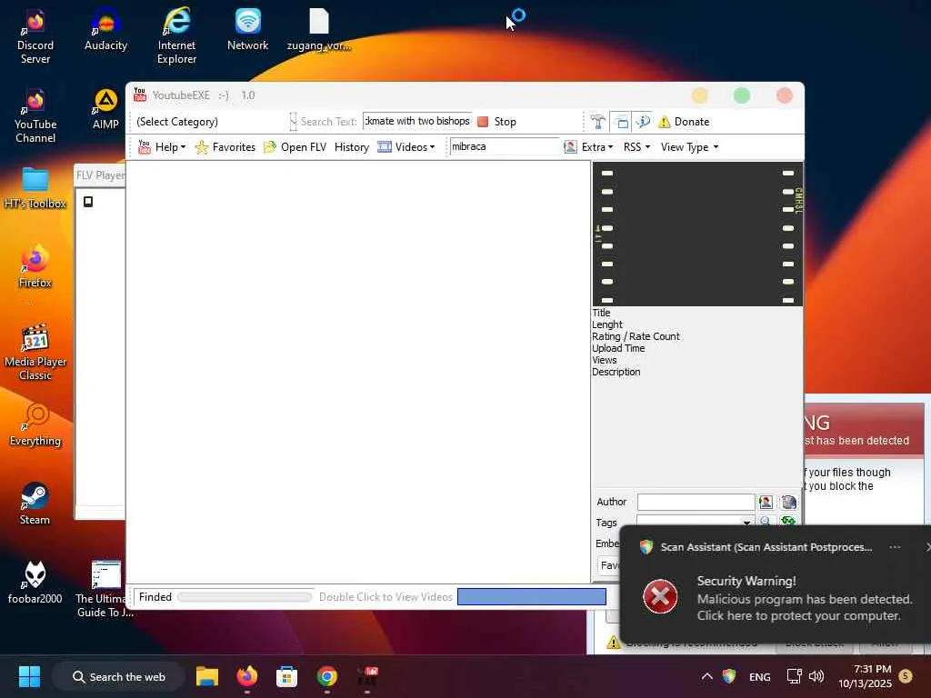Click the Search the web taskbar box
931x698 pixels.
(x=119, y=676)
